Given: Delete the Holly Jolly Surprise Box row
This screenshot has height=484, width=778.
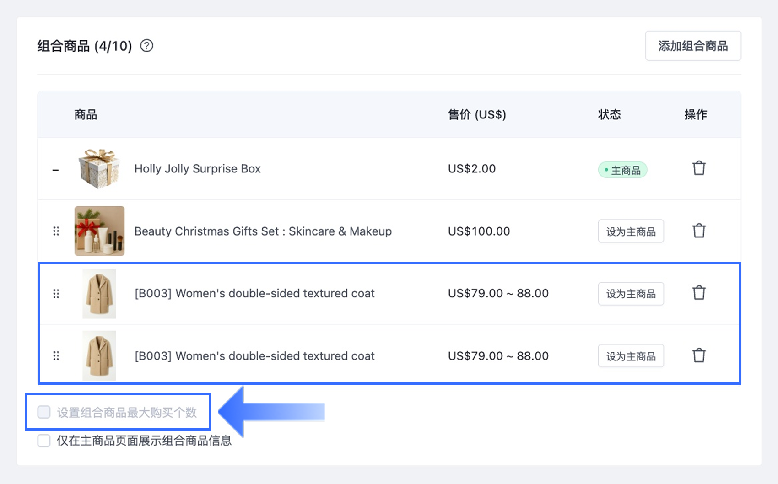Looking at the screenshot, I should [x=699, y=168].
